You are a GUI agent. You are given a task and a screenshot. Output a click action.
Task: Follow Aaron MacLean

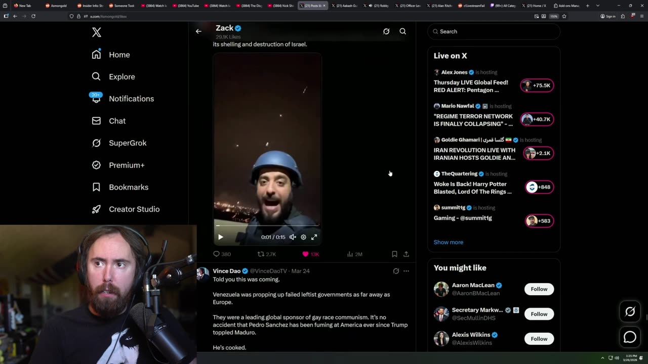coord(539,289)
